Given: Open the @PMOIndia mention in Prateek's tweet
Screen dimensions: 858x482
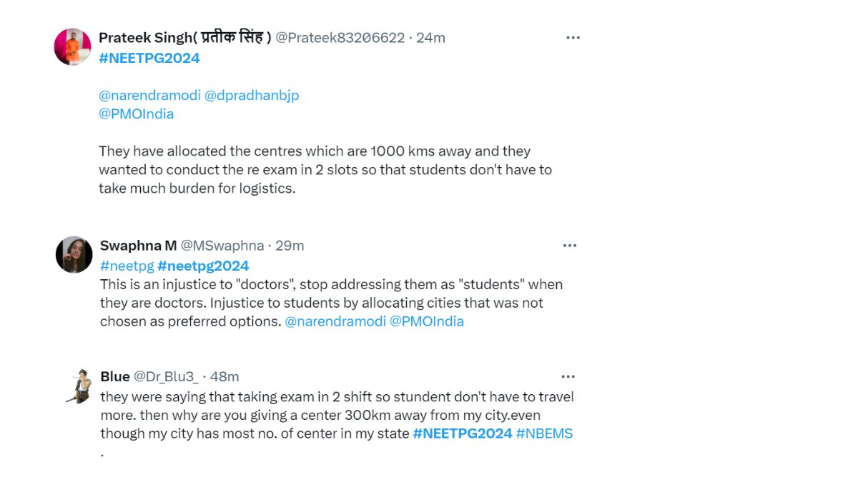Looking at the screenshot, I should pos(136,114).
